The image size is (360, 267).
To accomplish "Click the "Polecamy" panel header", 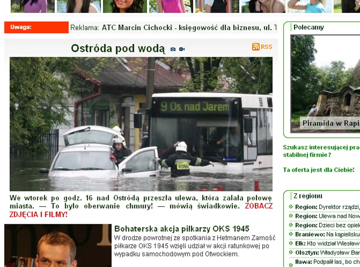I will coord(308,27).
